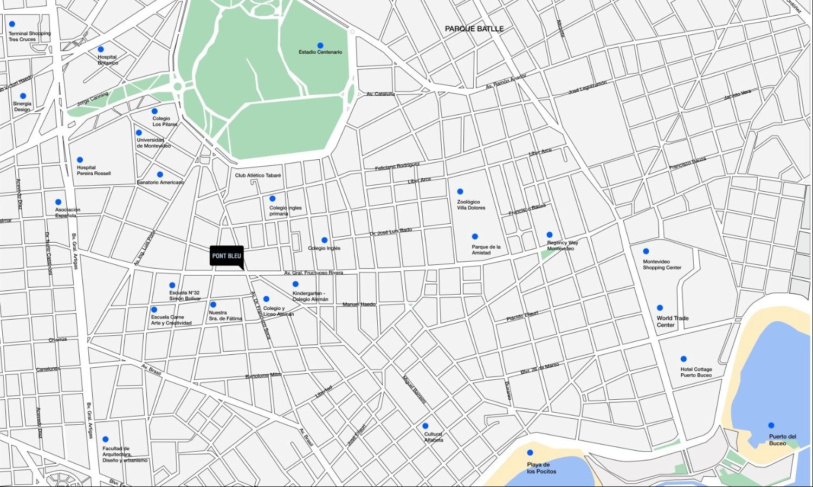
Task: Click the Puerto del Buceo blue pin
Action: [771, 425]
